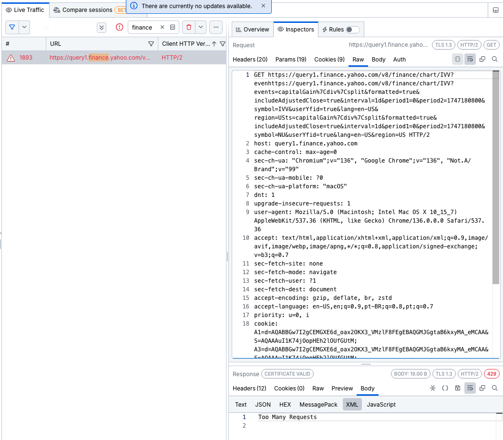Toggle word wrap in the response viewer
Image resolution: width=503 pixels, height=440 pixels.
(470, 388)
